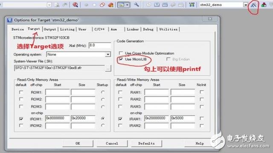Click the Xtal (MHz) input field
The width and height of the screenshot is (273, 153).
coord(100,45)
